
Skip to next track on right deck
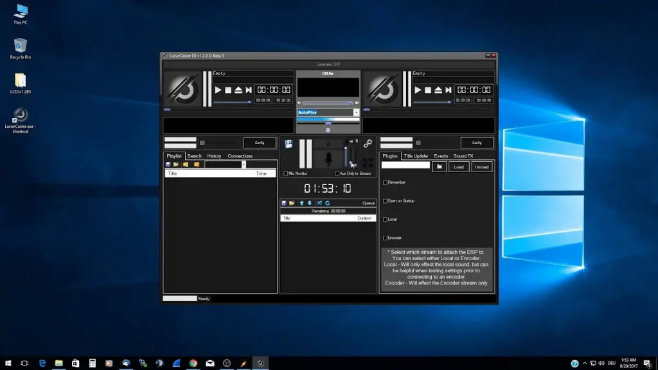tap(450, 91)
